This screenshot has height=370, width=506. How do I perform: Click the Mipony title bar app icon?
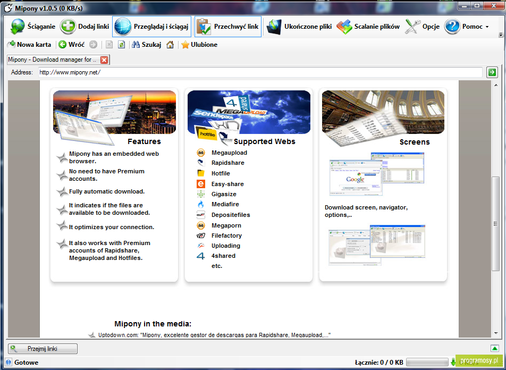[9, 8]
